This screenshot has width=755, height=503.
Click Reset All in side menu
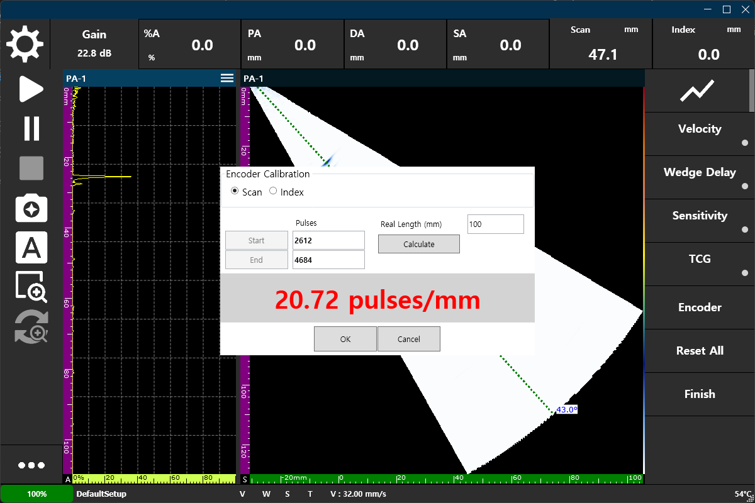(700, 351)
